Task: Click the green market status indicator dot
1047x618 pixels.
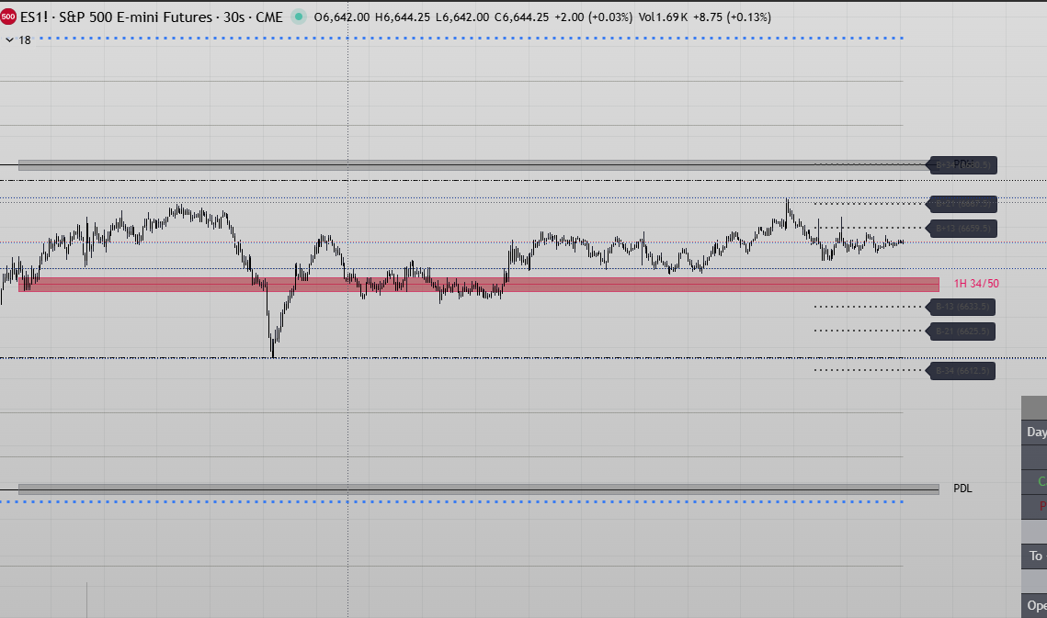Action: tap(299, 17)
